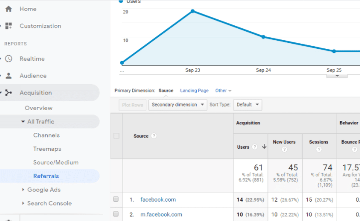This screenshot has height=221, width=360.
Task: Click the descending sort arrow in Users column
Action: coord(264,146)
